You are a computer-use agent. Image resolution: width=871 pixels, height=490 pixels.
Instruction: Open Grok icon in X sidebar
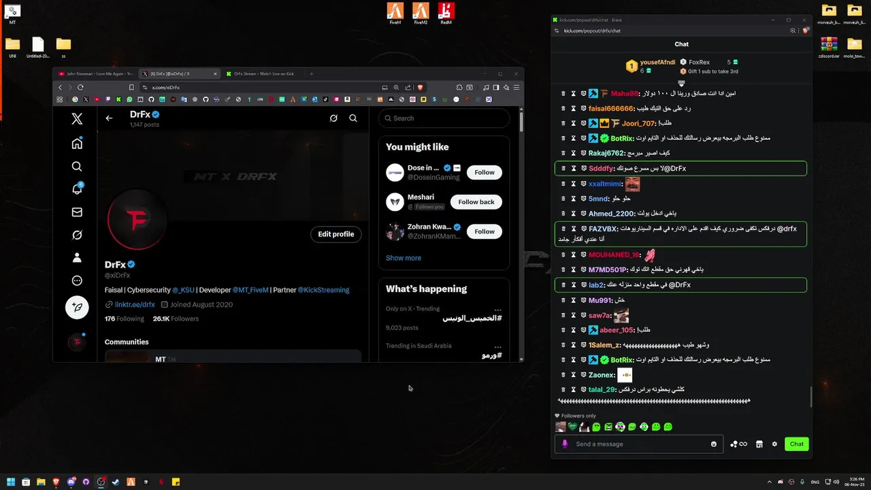click(x=77, y=235)
